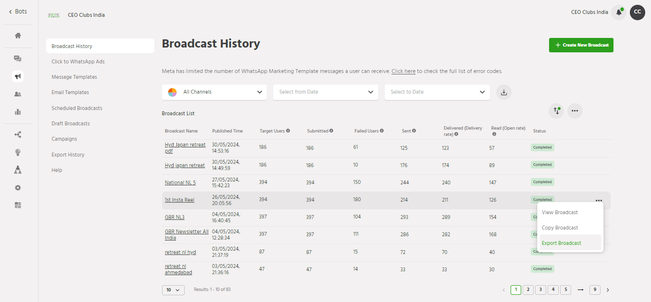Select View Broadcast in the popup menu
The width and height of the screenshot is (651, 302).
click(x=560, y=212)
